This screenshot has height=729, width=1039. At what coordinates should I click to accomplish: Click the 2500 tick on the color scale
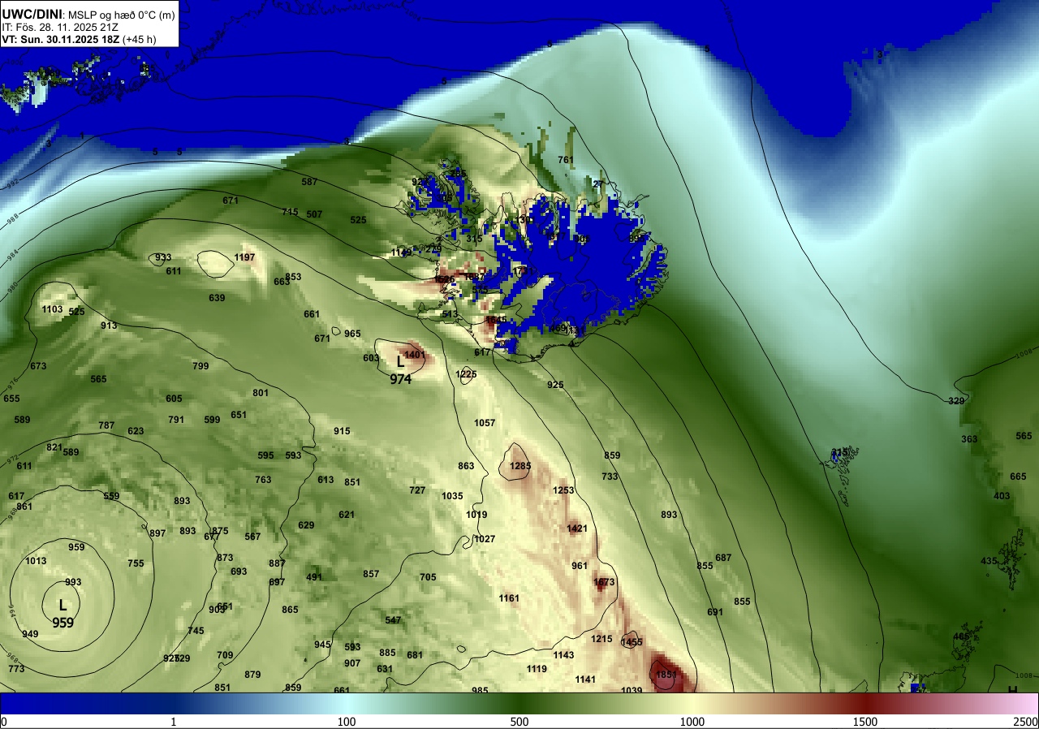[1027, 722]
